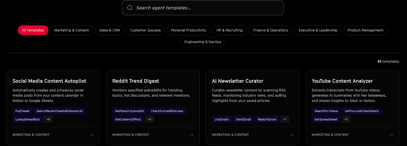Click the SearchForVideos tag
The height and width of the screenshot is (146, 407).
click(x=326, y=111)
